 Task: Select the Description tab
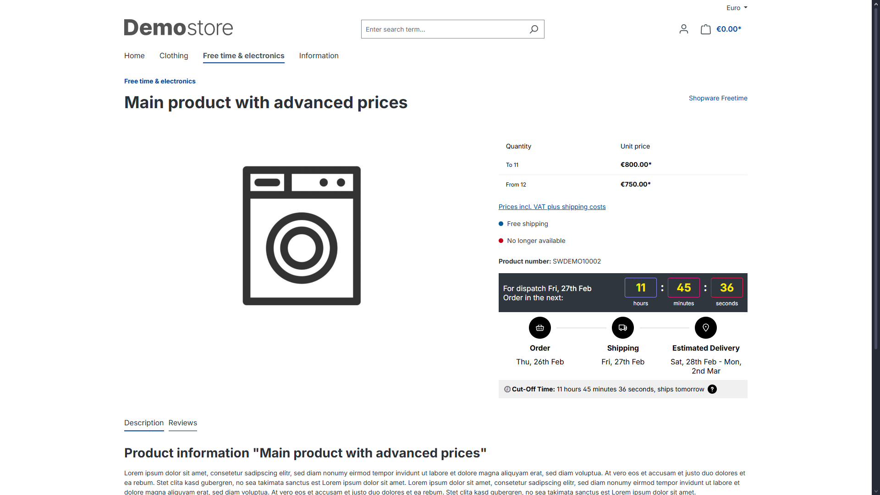(x=144, y=423)
